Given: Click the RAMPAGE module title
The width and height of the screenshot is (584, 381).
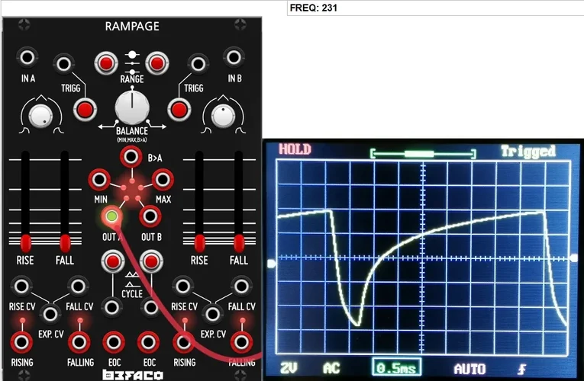Looking at the screenshot, I should tap(132, 27).
